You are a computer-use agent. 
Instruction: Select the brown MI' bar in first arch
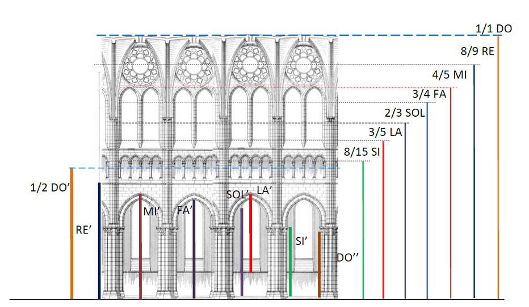[x=140, y=246]
